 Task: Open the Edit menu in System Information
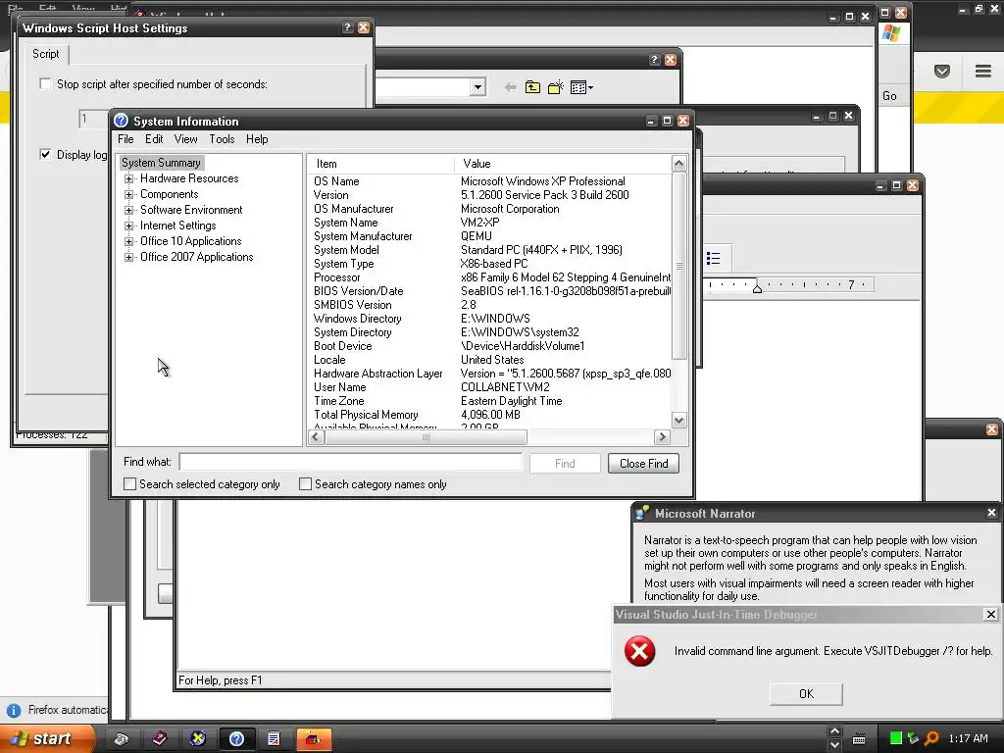[x=154, y=139]
